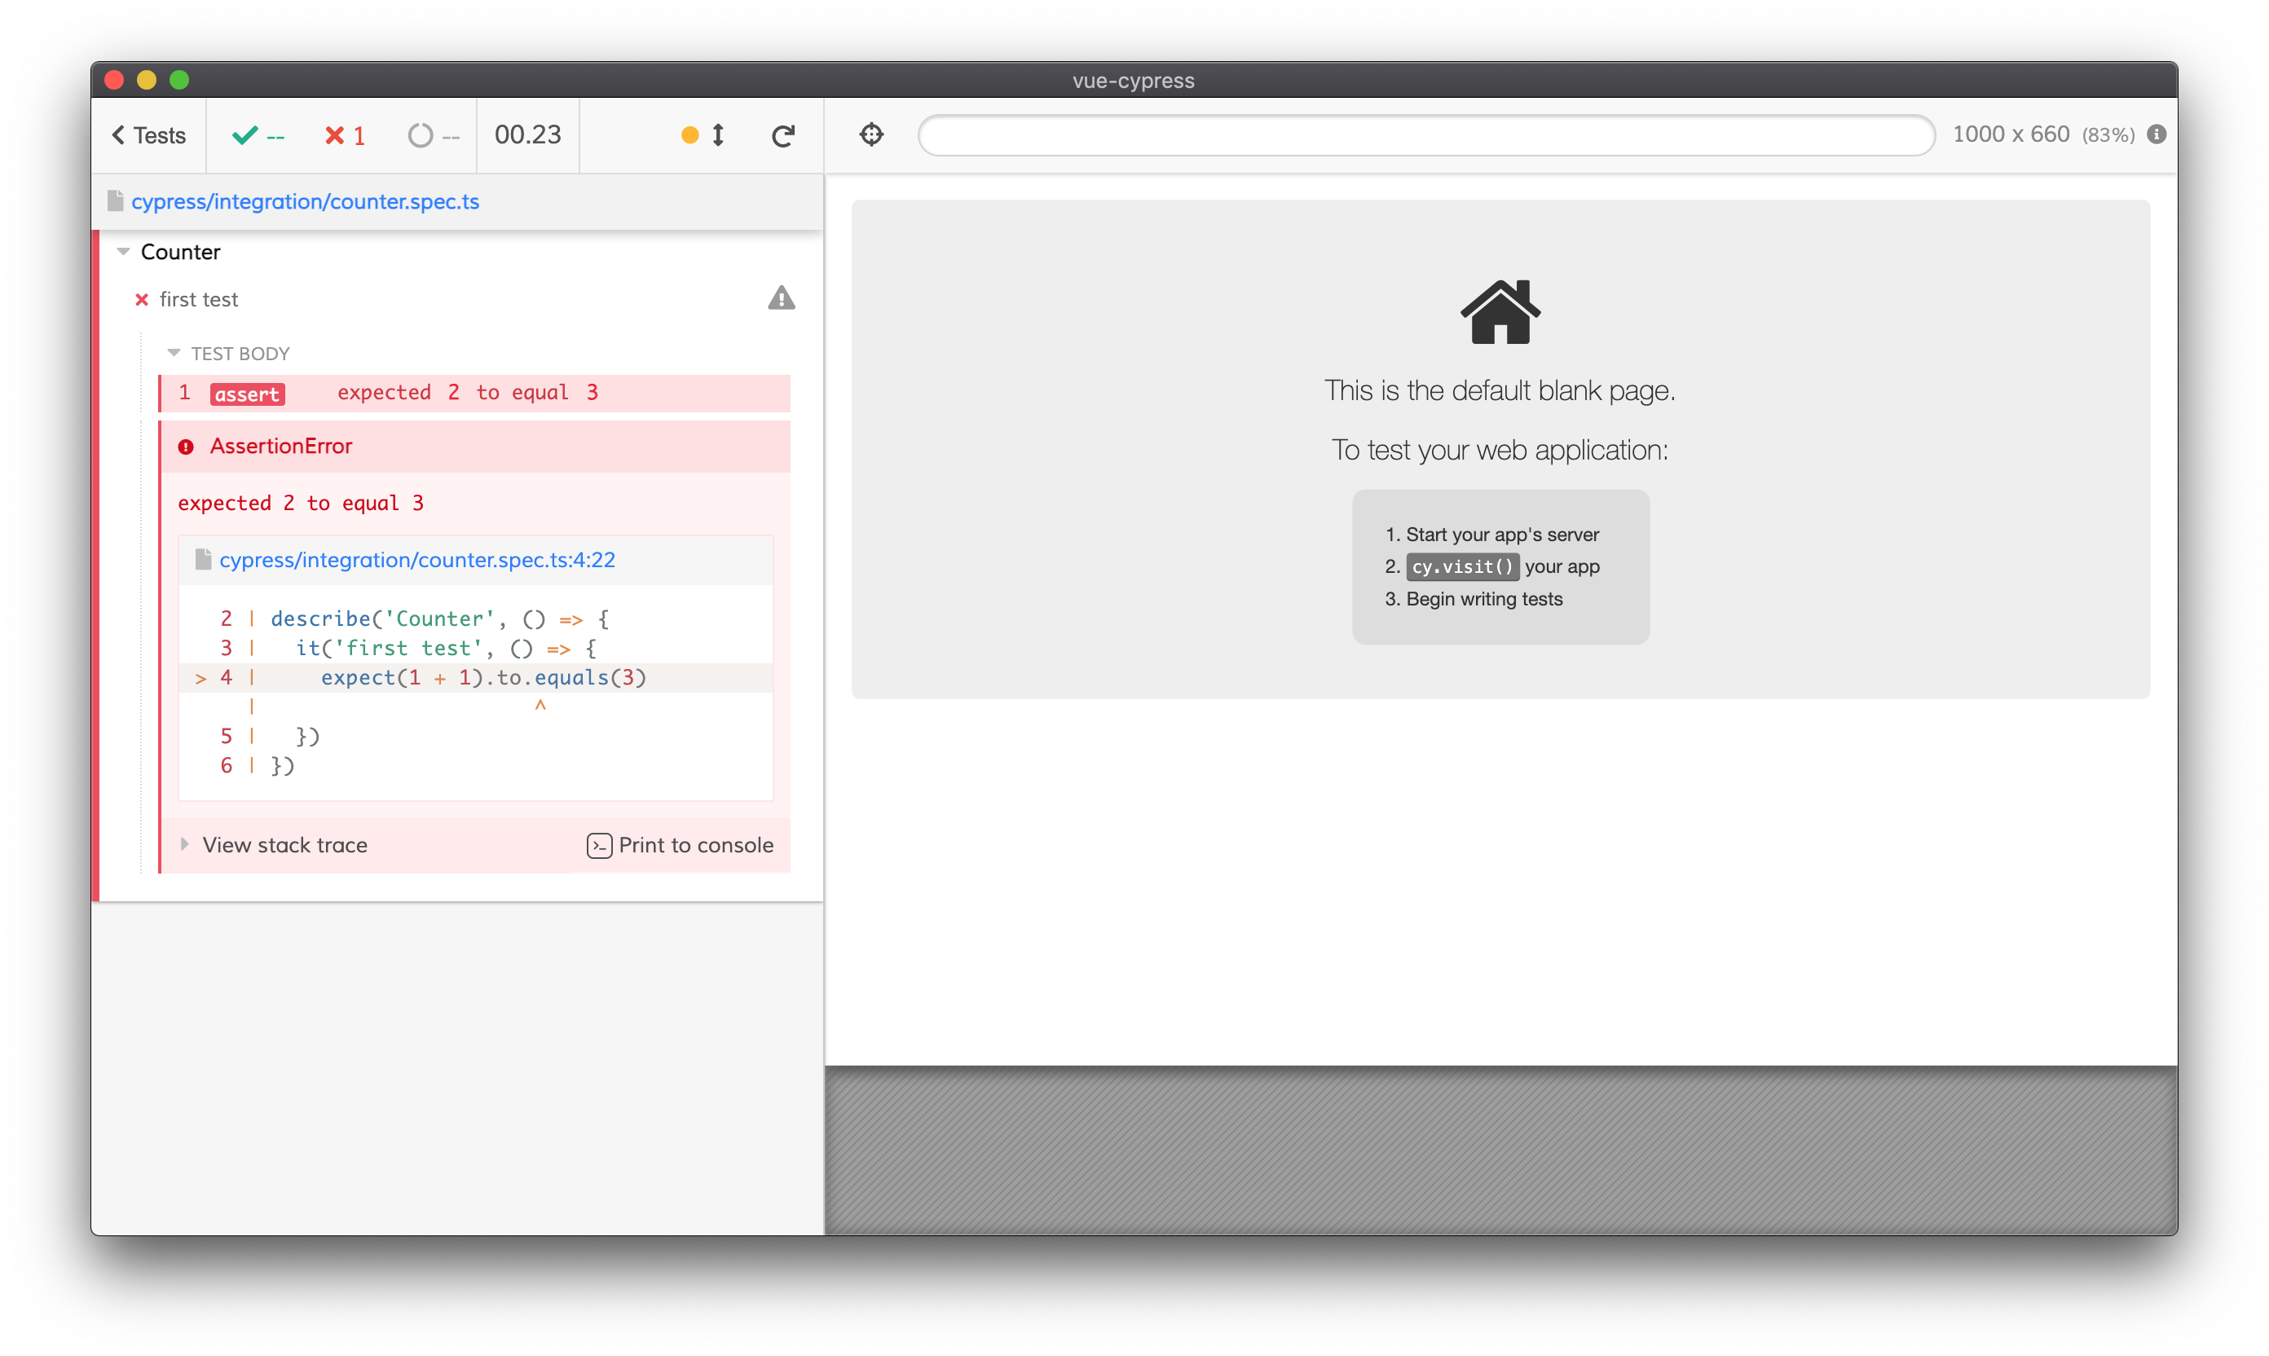This screenshot has width=2269, height=1356.
Task: Click the pending tests circle counter
Action: [433, 135]
